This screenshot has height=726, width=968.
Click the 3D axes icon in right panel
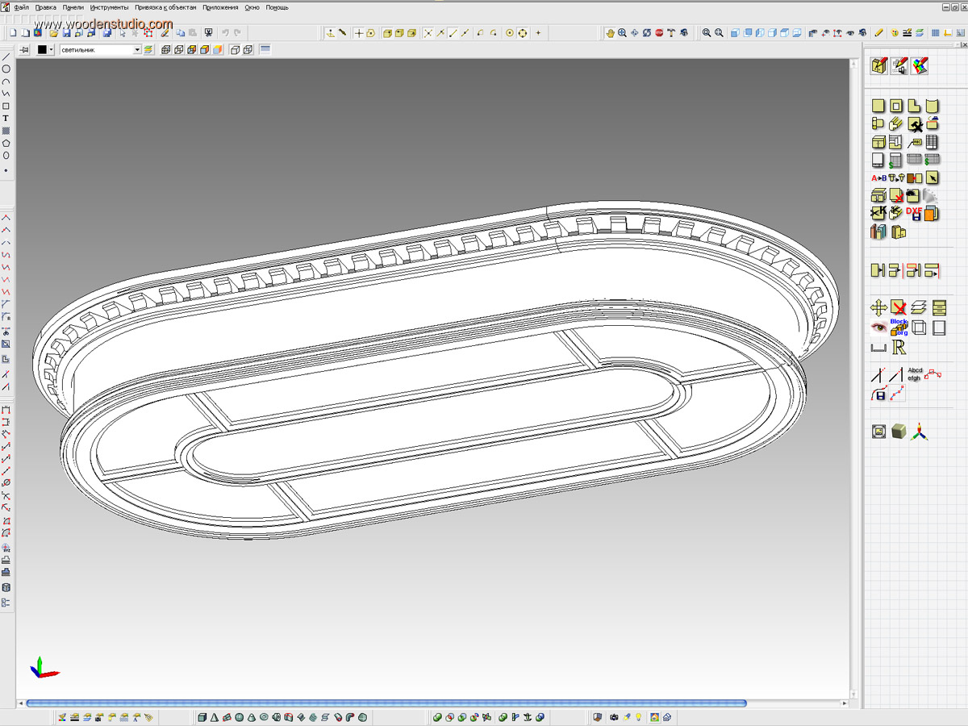919,432
